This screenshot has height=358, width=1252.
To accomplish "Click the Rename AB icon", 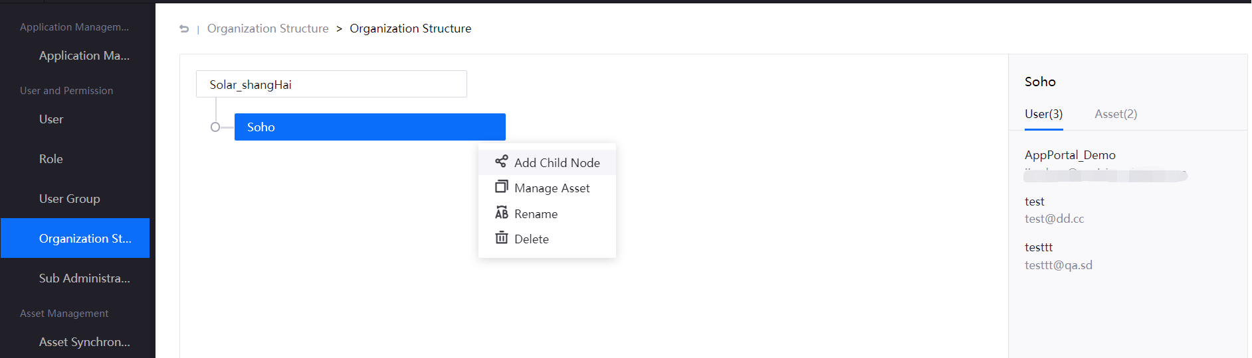I will (501, 213).
